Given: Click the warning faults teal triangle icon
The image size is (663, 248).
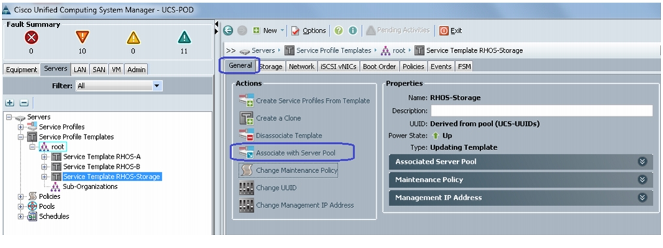Looking at the screenshot, I should 184,38.
